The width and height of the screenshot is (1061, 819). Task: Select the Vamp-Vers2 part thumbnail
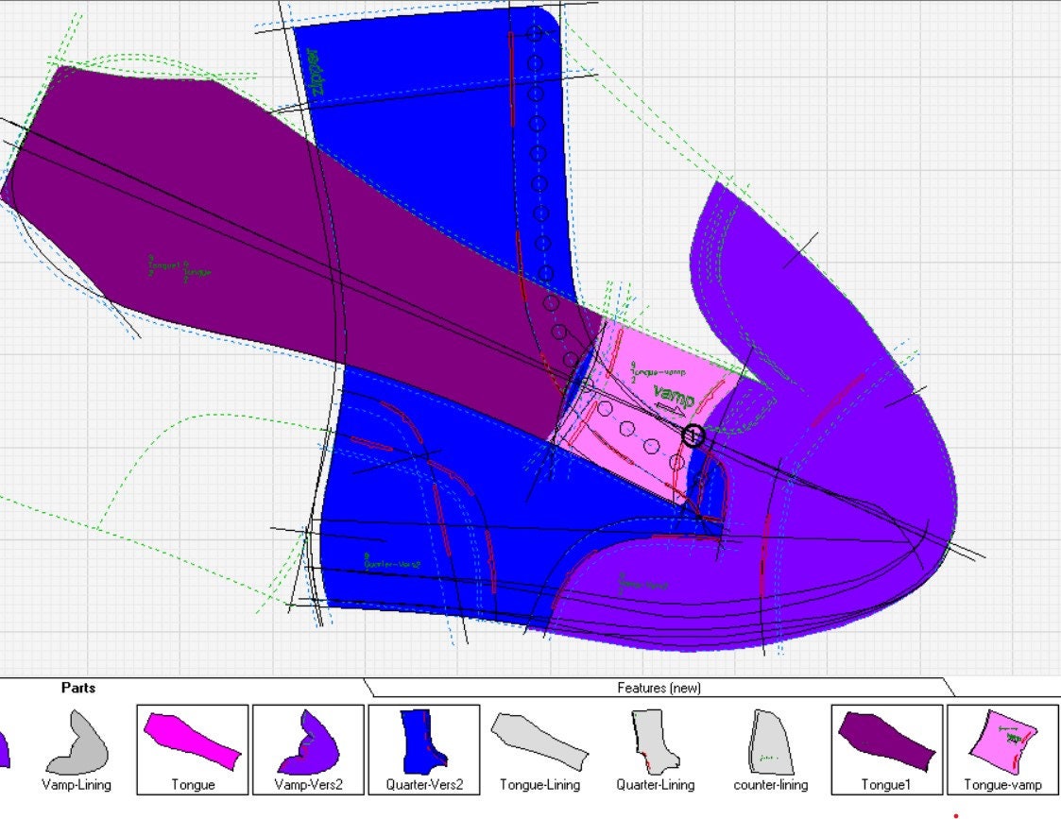coord(309,749)
